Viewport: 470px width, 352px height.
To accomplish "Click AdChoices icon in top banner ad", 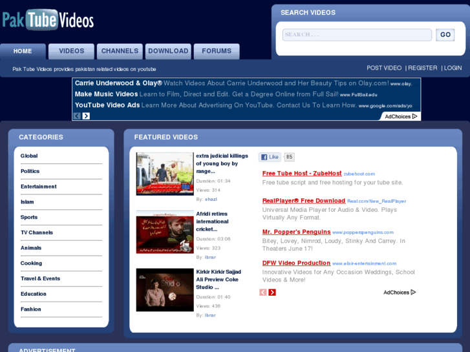I will (x=415, y=116).
